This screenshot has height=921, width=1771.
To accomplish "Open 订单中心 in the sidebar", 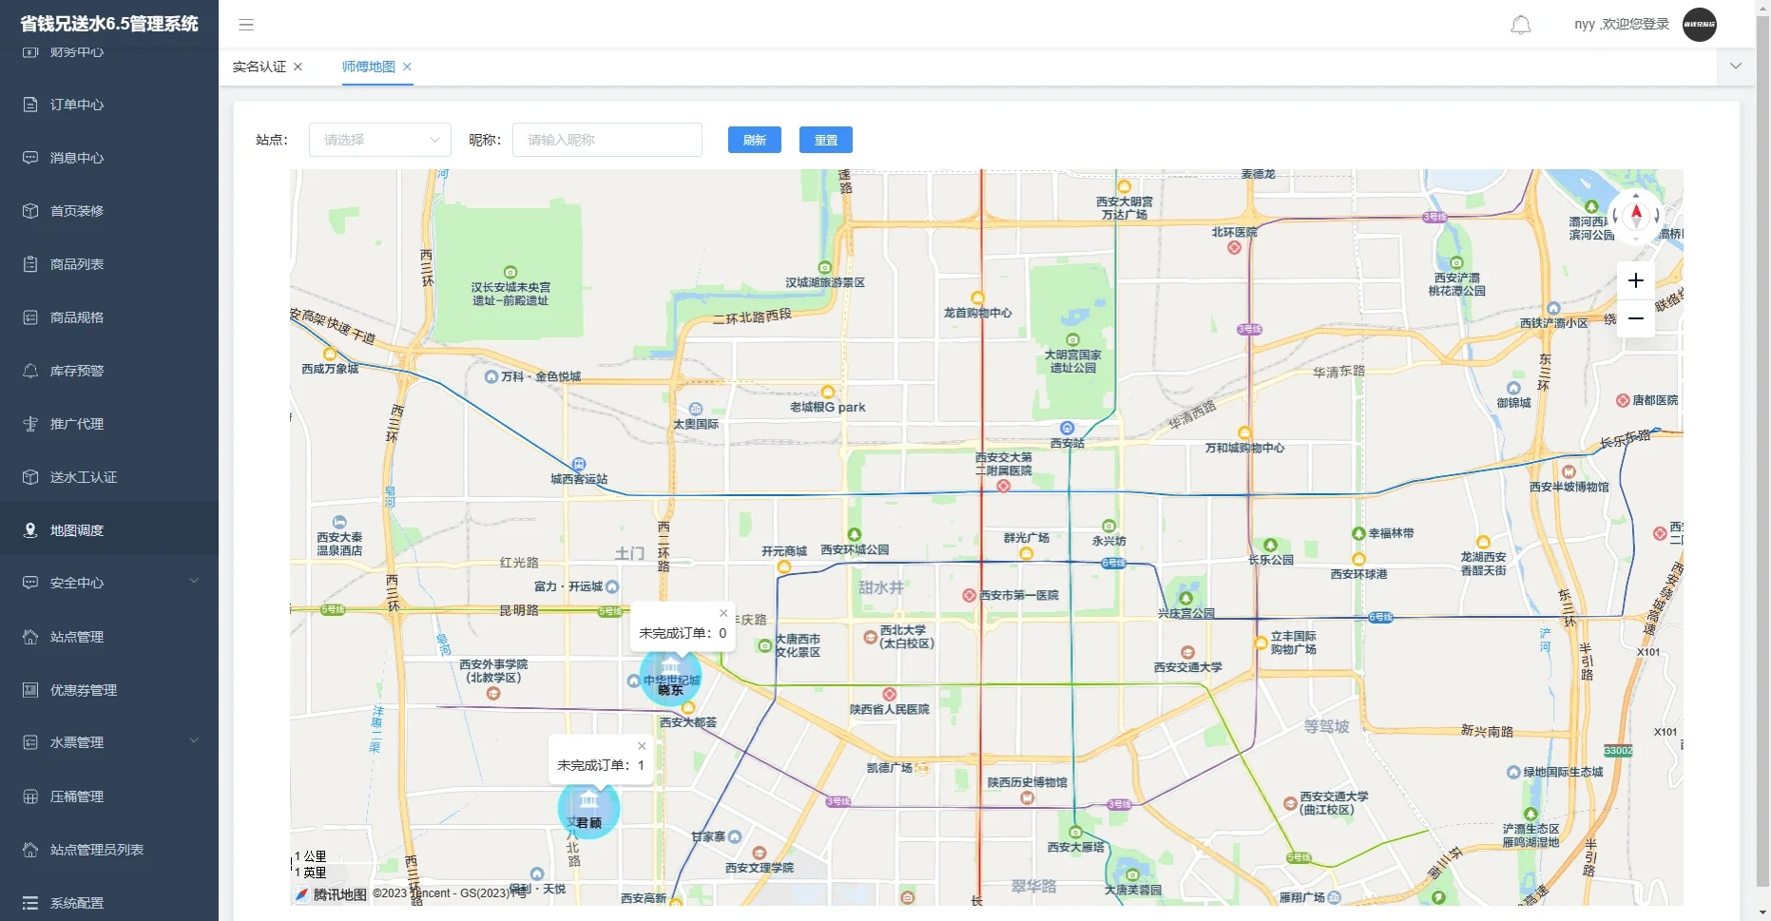I will (x=77, y=105).
